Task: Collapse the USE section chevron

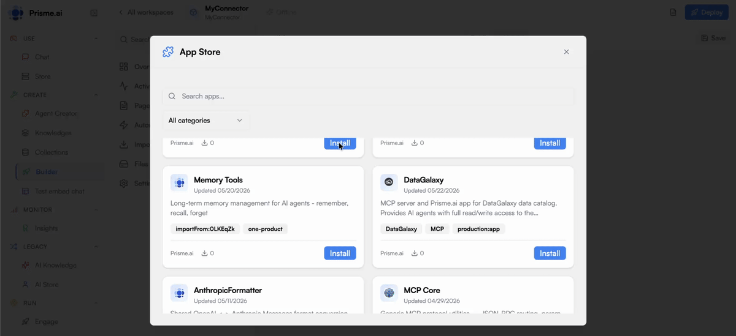Action: click(x=96, y=39)
